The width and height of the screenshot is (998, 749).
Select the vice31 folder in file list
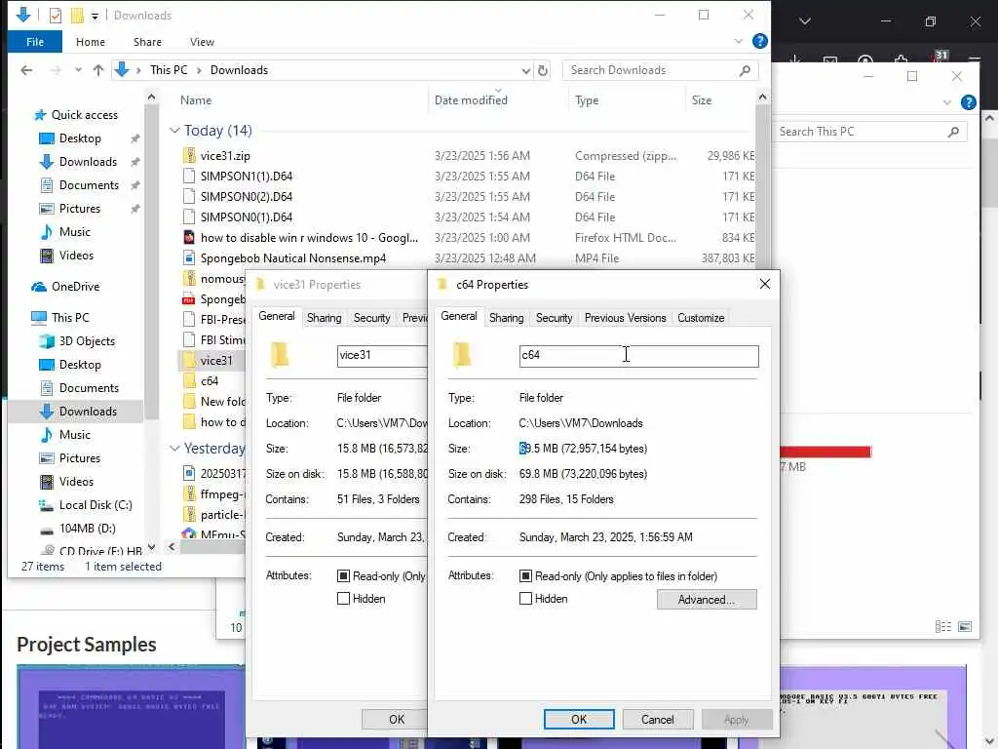[216, 361]
